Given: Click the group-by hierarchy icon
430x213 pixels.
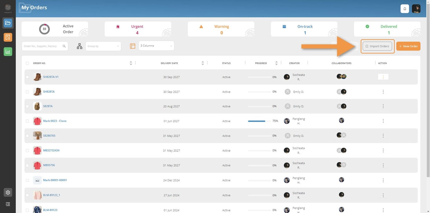Looking at the screenshot, I should click(x=79, y=46).
